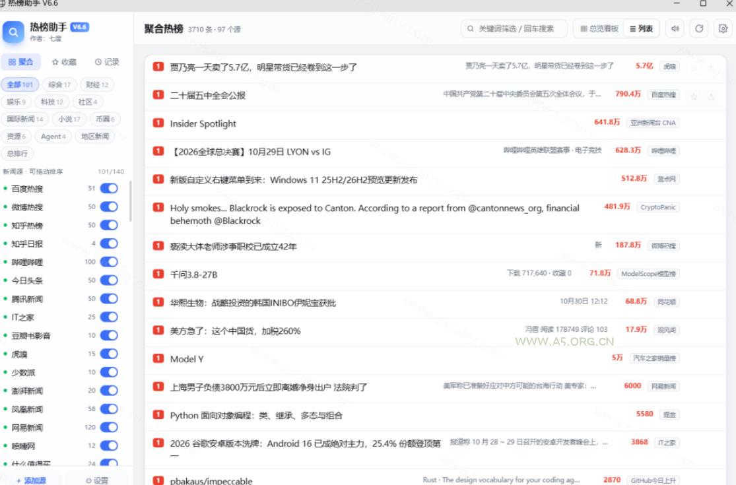Screen dimensions: 736x485
Task: Filter by 综合 17 category
Action: [59, 84]
